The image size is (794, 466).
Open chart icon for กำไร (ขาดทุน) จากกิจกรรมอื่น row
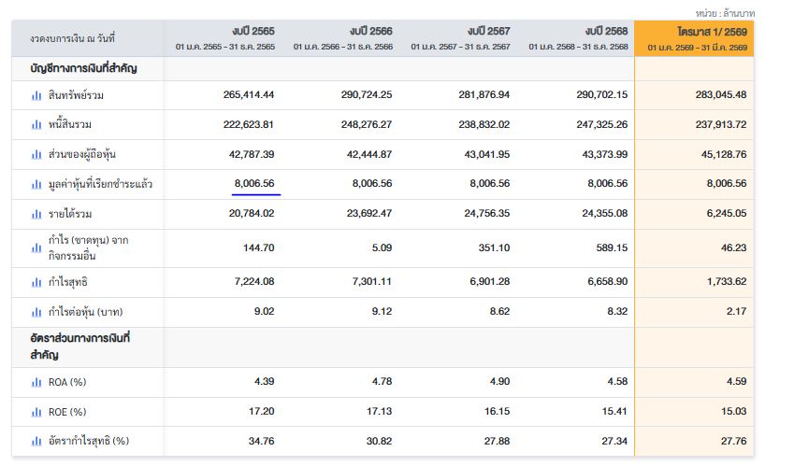(x=36, y=247)
